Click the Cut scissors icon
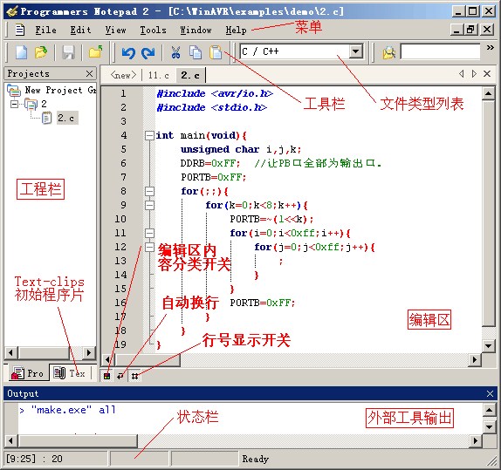Viewport: 501px width, 470px height. point(175,52)
